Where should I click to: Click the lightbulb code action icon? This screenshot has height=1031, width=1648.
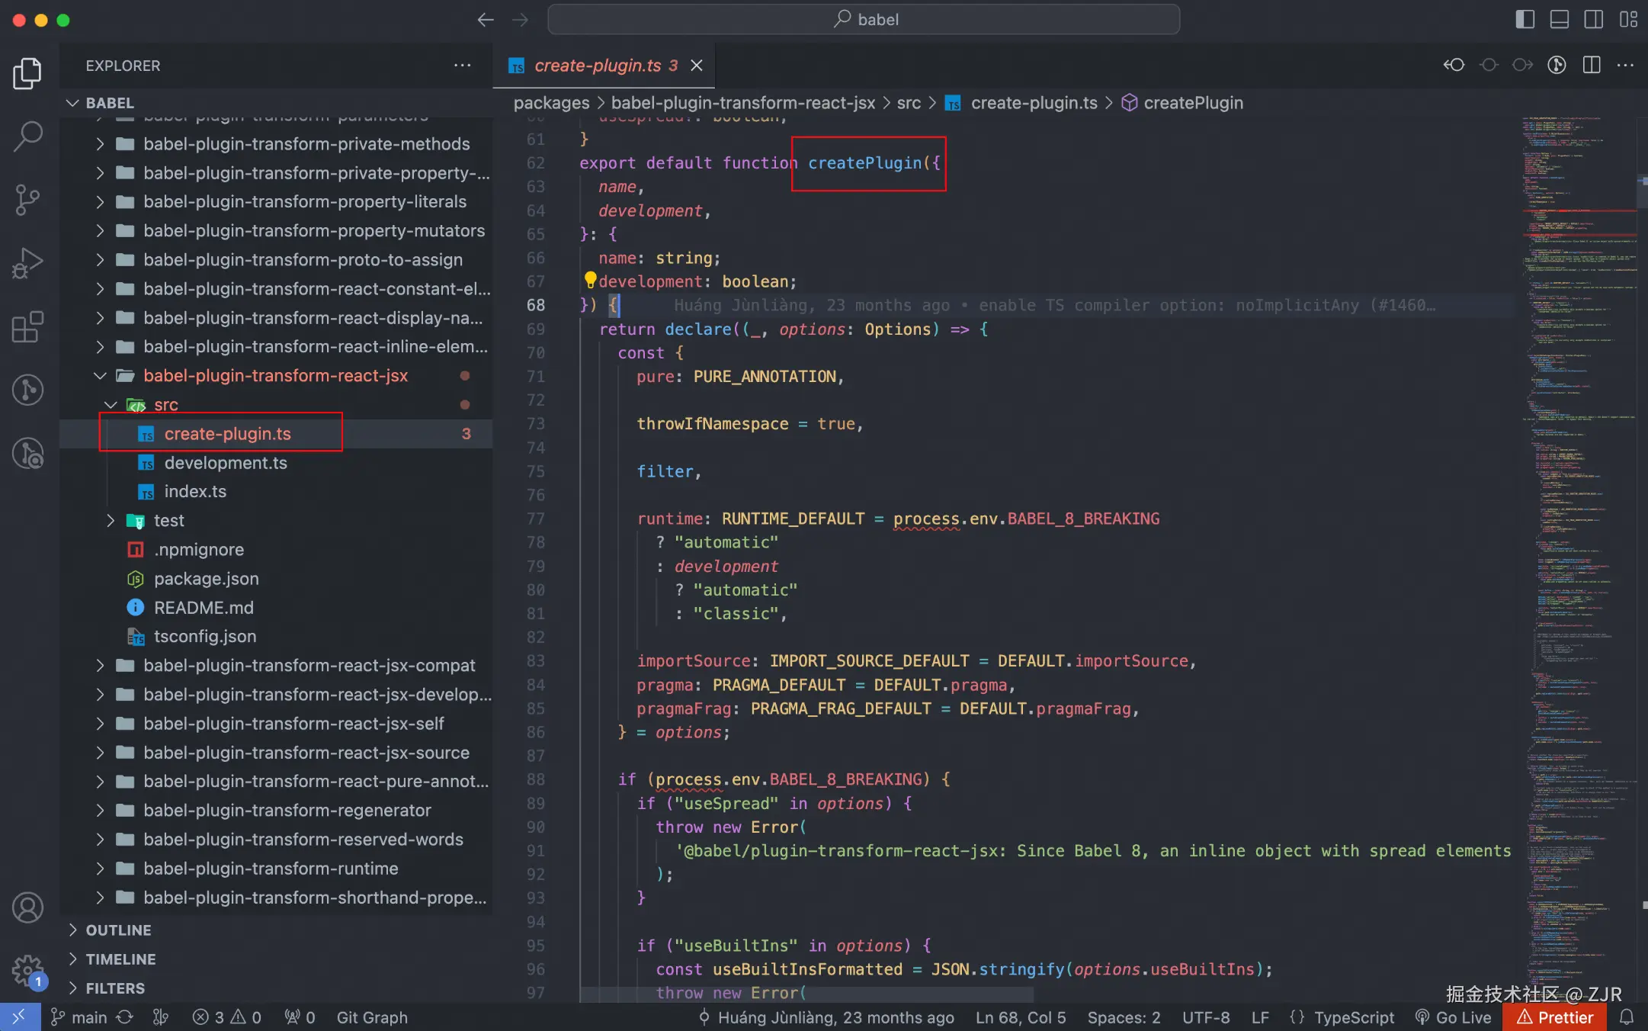[x=590, y=280]
